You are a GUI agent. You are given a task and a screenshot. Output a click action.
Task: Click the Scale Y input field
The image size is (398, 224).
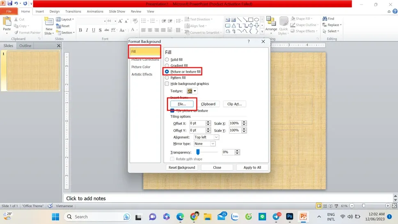[235, 130]
